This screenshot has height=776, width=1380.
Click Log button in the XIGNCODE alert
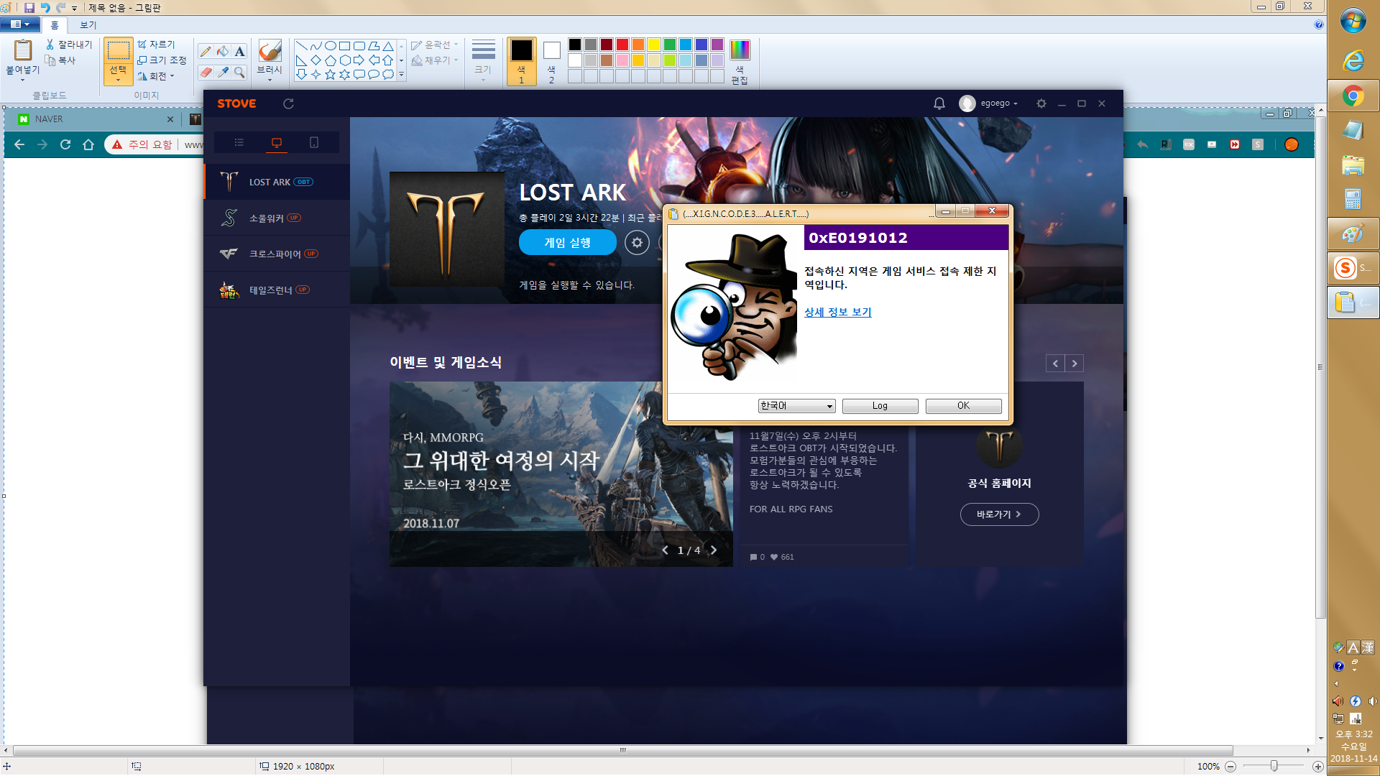880,406
